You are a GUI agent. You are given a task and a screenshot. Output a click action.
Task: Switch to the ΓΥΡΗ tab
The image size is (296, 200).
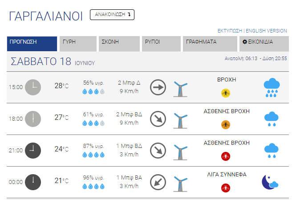[x=78, y=44]
